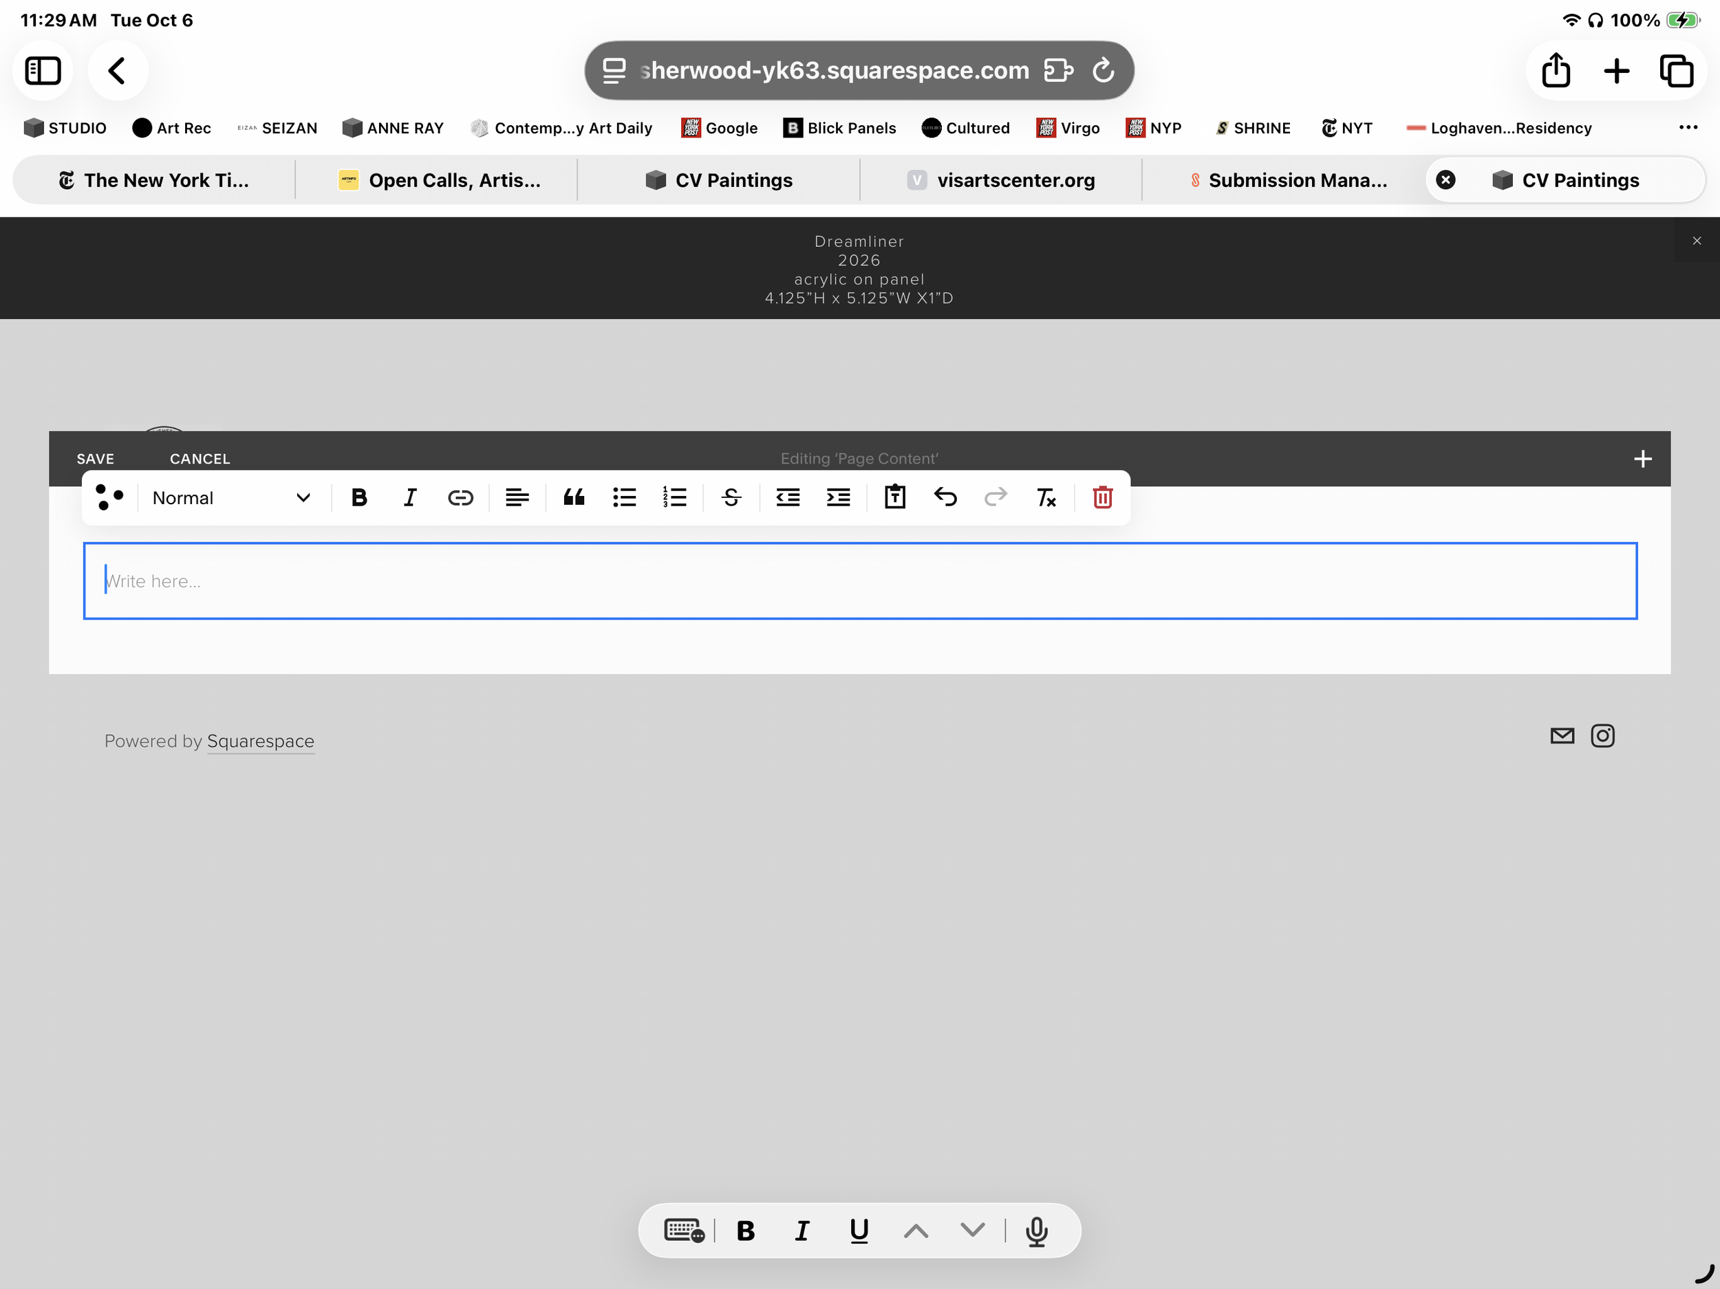Open the three-dot block options icon
This screenshot has height=1289, width=1720.
coord(109,497)
